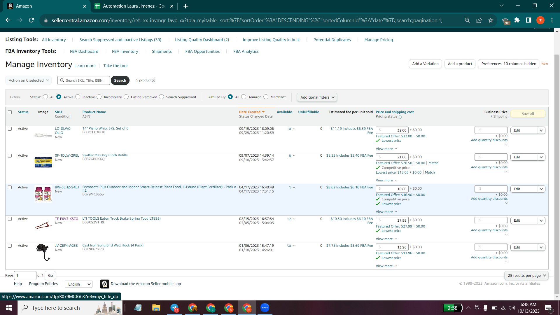Select the Incomplete status filter
The image size is (560, 315).
coord(99,97)
